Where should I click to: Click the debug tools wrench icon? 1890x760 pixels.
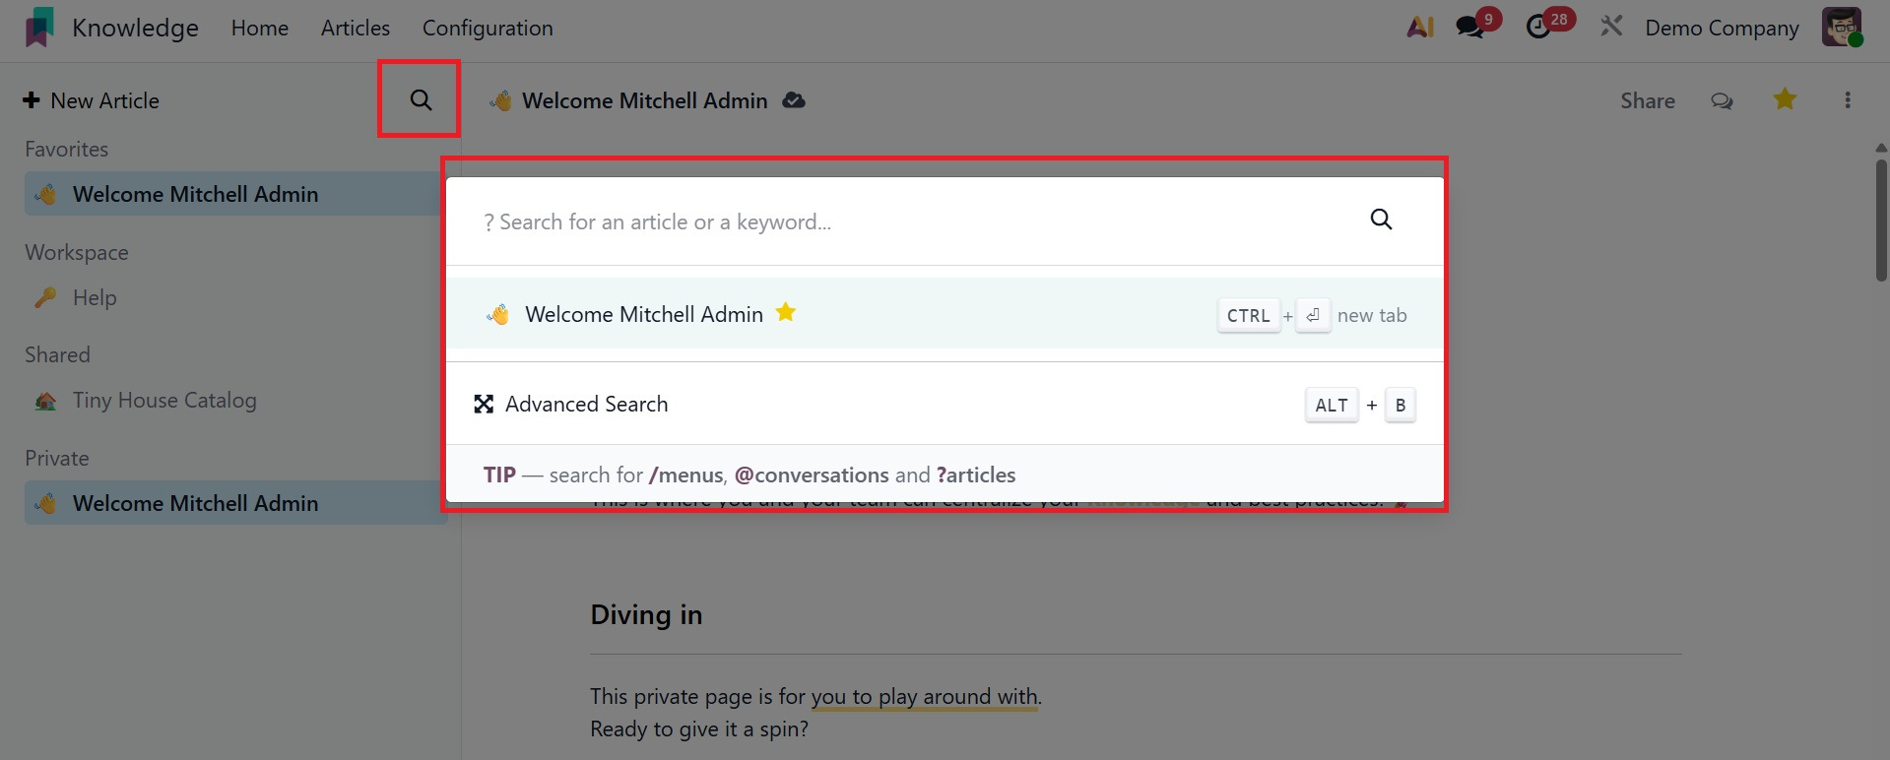1611,27
